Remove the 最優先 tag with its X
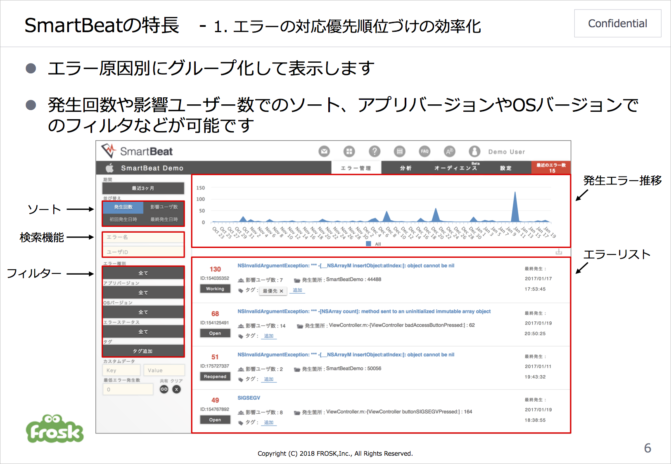Screen dimensions: 671x464 click(x=281, y=291)
